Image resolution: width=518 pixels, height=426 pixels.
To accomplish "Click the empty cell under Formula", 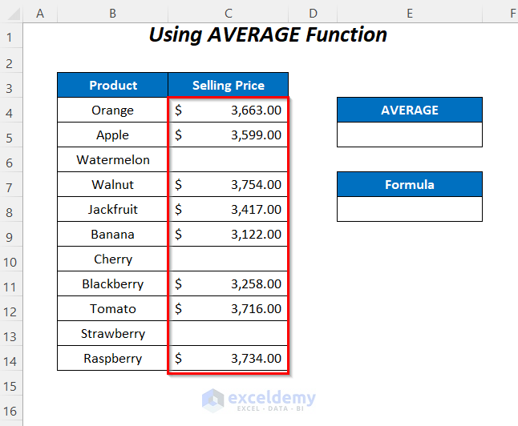I will tap(410, 209).
